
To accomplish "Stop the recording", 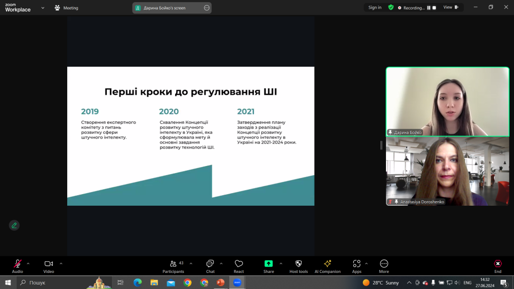I will (x=434, y=8).
